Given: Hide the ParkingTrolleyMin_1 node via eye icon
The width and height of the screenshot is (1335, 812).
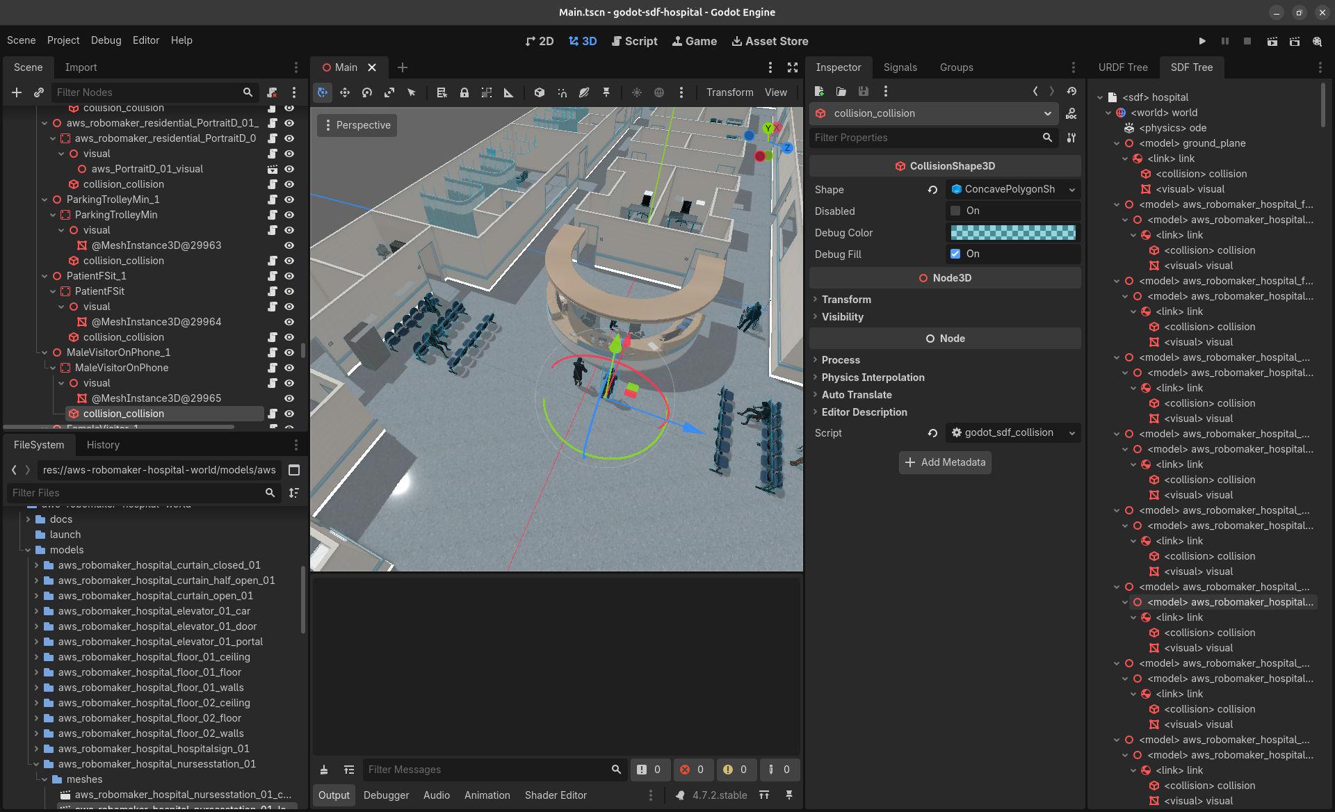Looking at the screenshot, I should (x=289, y=200).
